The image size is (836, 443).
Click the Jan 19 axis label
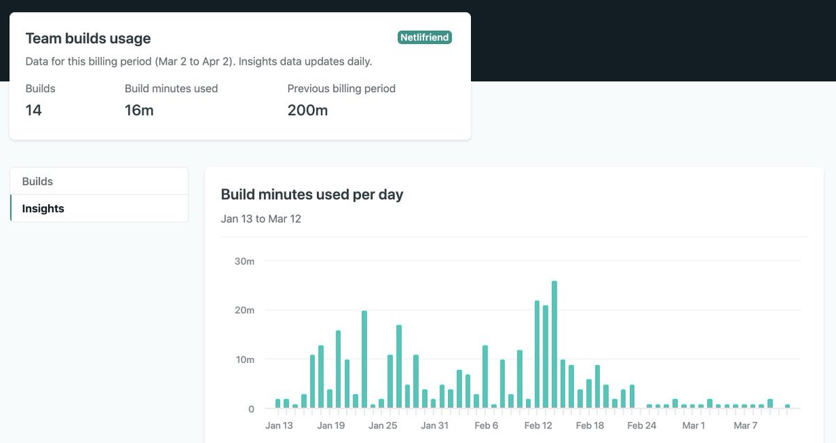point(331,425)
